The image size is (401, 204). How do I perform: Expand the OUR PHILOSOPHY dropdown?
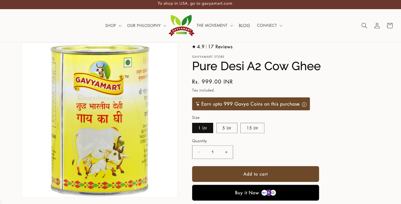147,25
